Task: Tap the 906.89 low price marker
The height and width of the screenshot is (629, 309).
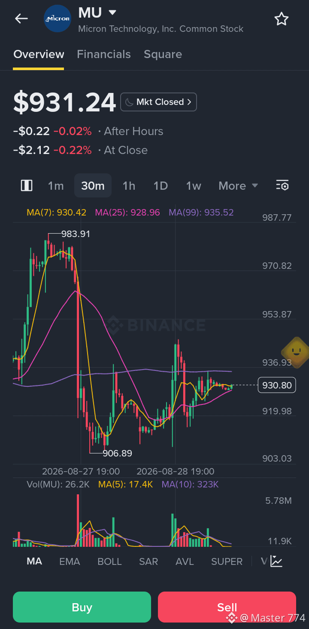Action: pos(118,453)
